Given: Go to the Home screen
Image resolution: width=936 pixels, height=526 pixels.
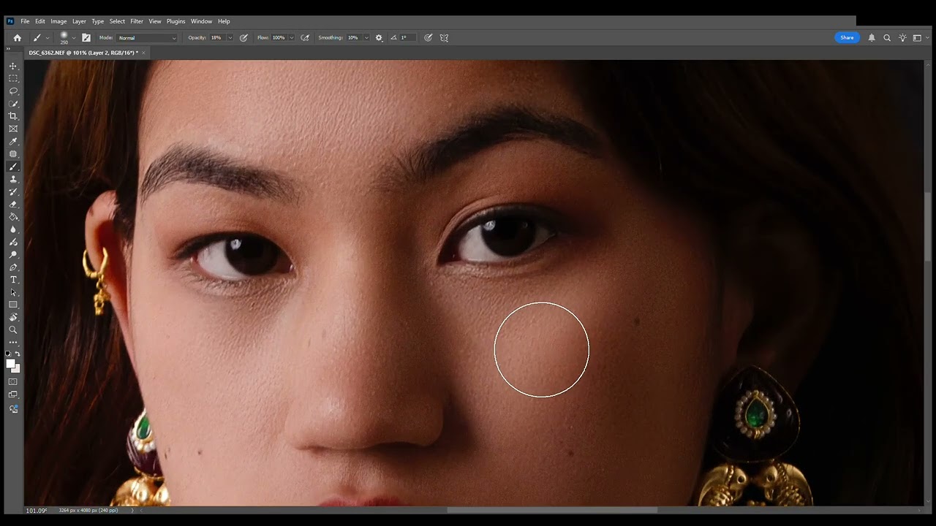Looking at the screenshot, I should click(18, 37).
